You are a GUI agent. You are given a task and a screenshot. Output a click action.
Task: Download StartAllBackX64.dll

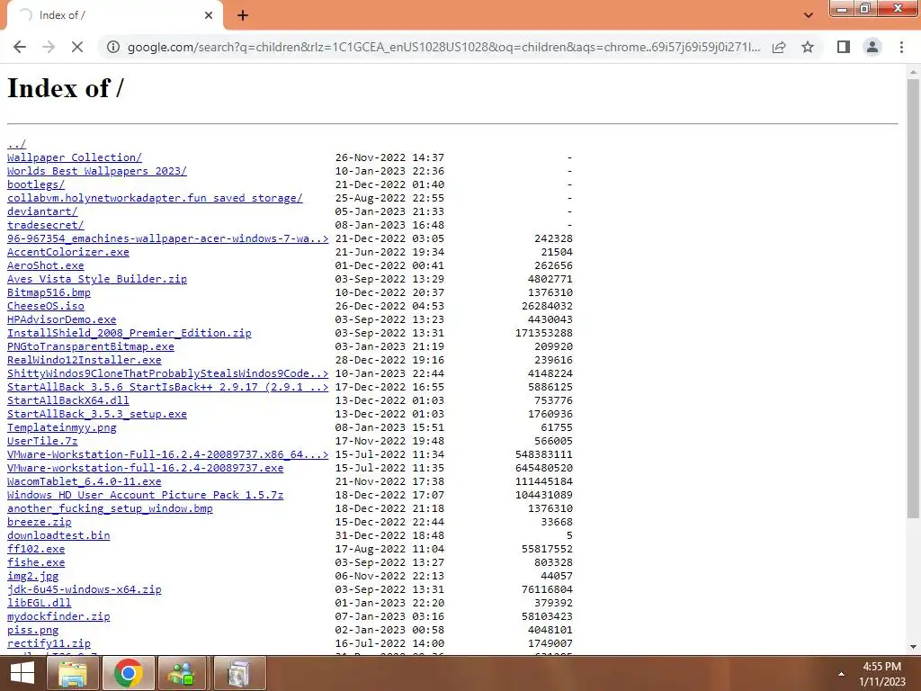coord(68,400)
